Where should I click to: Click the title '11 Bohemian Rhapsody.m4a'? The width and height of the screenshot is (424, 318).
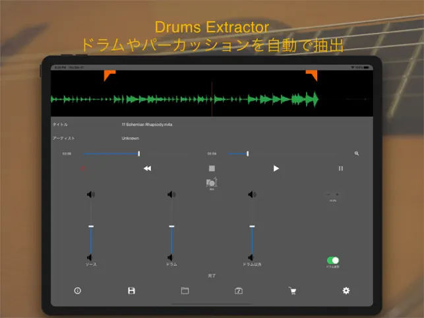(x=147, y=125)
